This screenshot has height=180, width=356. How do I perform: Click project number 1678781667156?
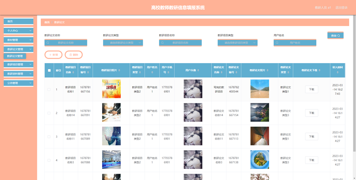pyautogui.click(x=85, y=90)
